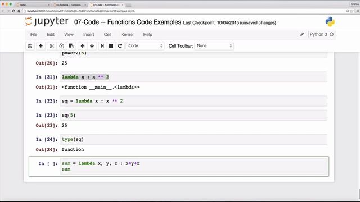Rename notebook via title 07-Code Functions Code Examples
Viewport: 360px width, 202px height.
(128, 22)
